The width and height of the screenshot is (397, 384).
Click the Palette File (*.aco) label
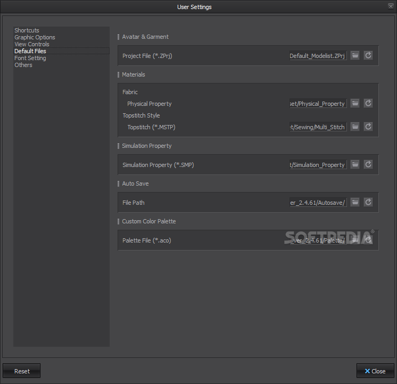146,240
